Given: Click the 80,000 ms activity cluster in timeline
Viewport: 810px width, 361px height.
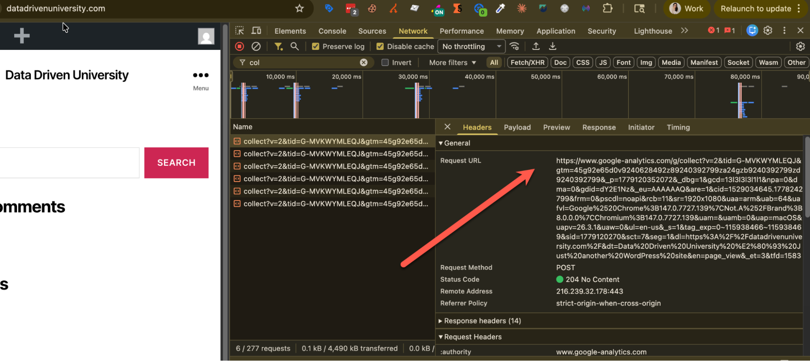Looking at the screenshot, I should (x=742, y=100).
